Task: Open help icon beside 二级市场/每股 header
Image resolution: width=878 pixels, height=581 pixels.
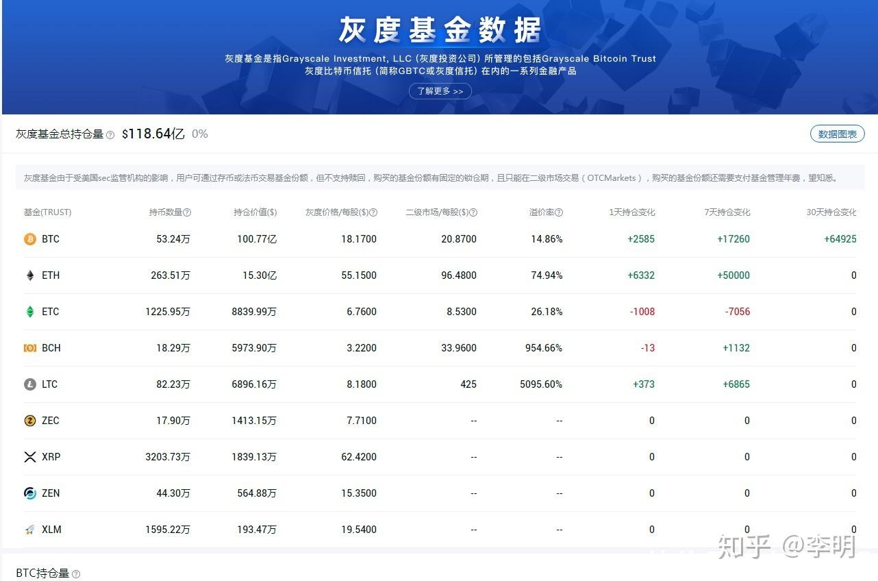Action: [474, 212]
